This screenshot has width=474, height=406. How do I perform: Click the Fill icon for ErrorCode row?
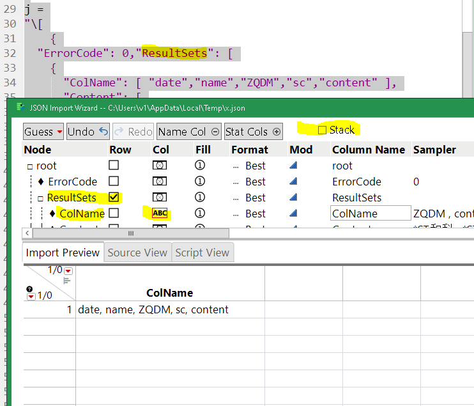[200, 182]
